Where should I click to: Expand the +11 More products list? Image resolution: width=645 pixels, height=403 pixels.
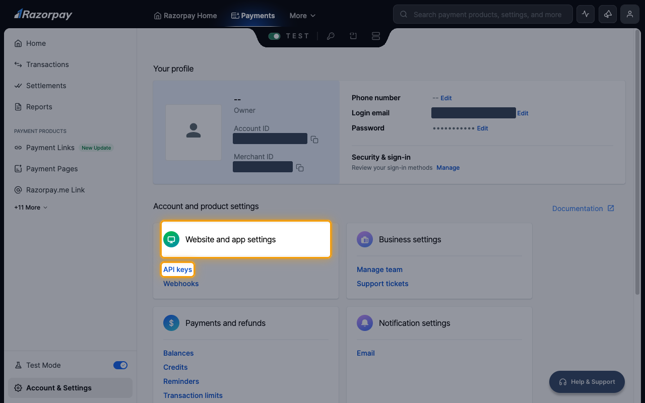coord(31,208)
